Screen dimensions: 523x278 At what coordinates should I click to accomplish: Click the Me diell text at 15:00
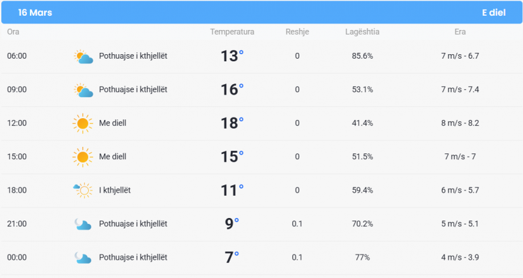point(112,157)
